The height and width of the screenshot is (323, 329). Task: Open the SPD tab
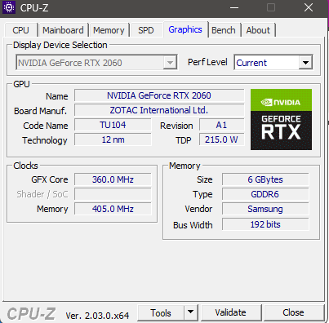click(x=146, y=30)
